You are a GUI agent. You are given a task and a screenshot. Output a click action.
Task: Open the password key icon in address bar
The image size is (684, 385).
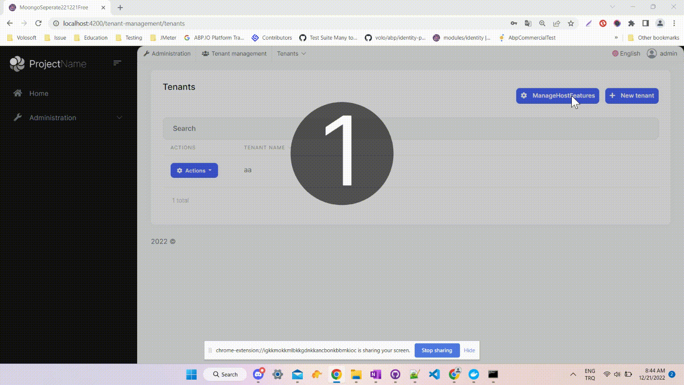(x=514, y=23)
